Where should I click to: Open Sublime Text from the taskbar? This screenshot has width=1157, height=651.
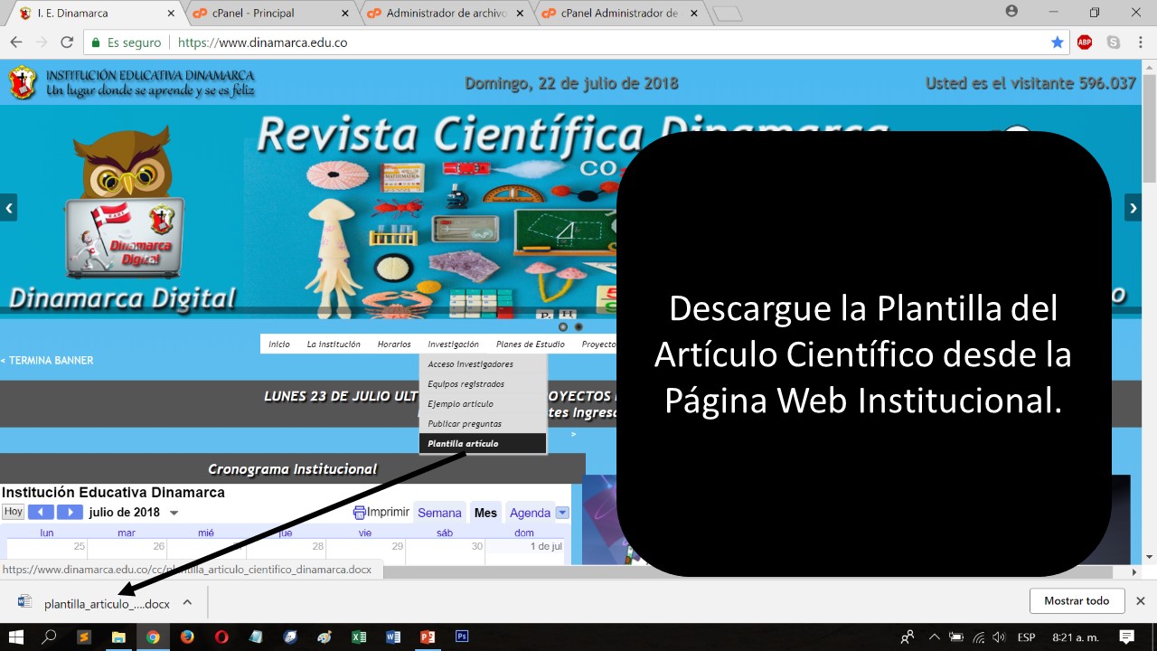[x=84, y=637]
